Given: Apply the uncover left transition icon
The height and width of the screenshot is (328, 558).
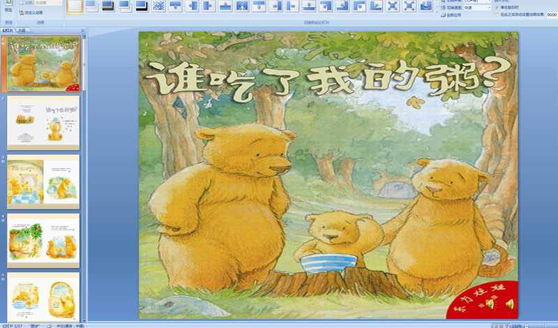Looking at the screenshot, I should [x=276, y=6].
